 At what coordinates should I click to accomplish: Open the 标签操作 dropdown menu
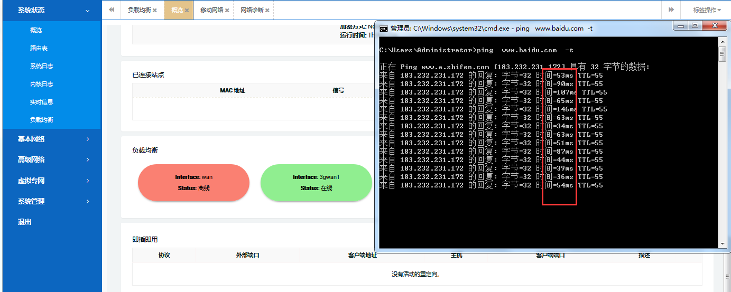(707, 10)
